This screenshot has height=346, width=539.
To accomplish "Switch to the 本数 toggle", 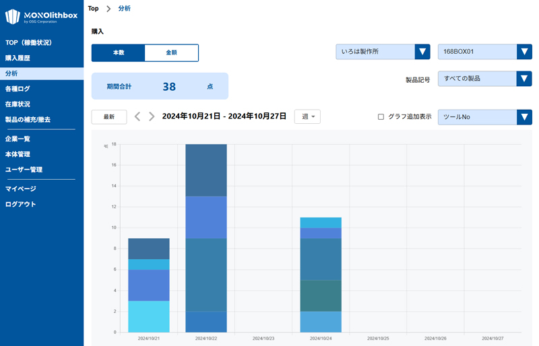I will pyautogui.click(x=119, y=53).
